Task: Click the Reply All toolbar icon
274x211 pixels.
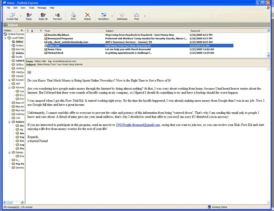Action: pos(43,16)
